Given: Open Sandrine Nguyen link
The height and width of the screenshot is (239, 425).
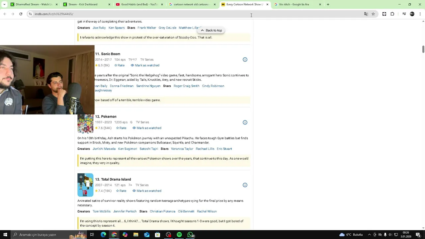Looking at the screenshot, I should point(148,86).
